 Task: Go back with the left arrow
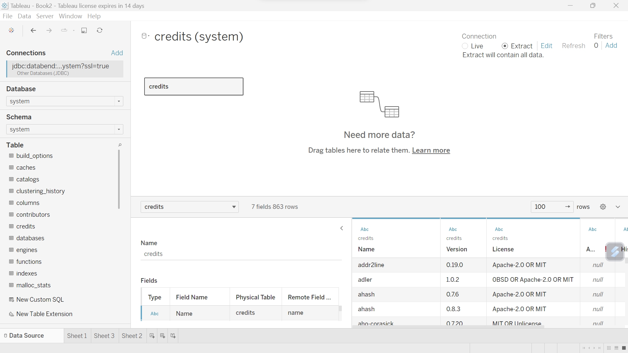33,30
